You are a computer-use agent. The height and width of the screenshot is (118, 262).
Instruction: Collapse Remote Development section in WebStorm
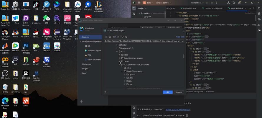[81, 42]
